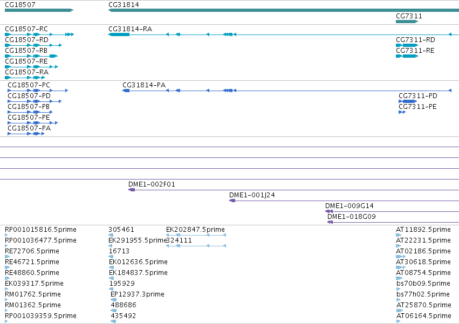Click the 16713 feature label
Viewport: 459px width, 324px height.
pos(119,251)
